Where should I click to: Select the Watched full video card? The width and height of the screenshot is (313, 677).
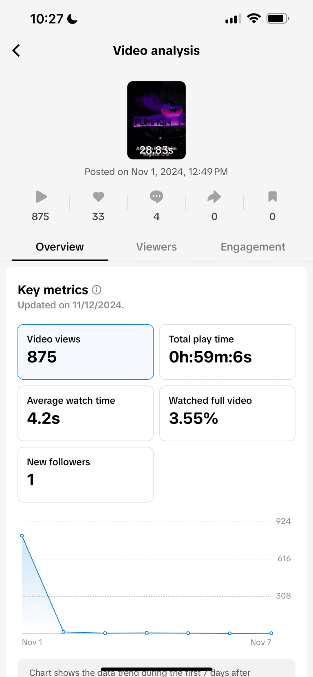point(227,413)
